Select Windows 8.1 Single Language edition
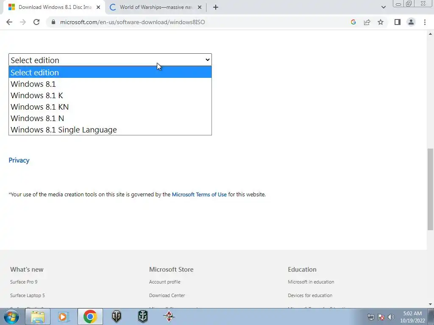The image size is (434, 325). click(x=110, y=129)
